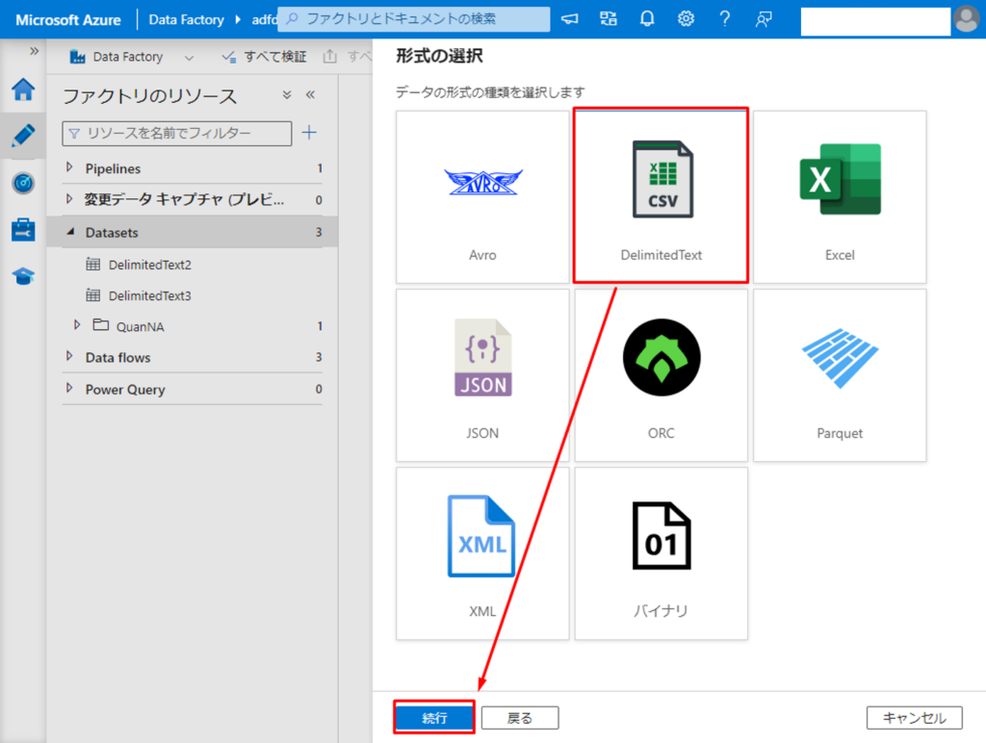Screen dimensions: 986x743
Task: Select the Avro format tile
Action: 482,196
